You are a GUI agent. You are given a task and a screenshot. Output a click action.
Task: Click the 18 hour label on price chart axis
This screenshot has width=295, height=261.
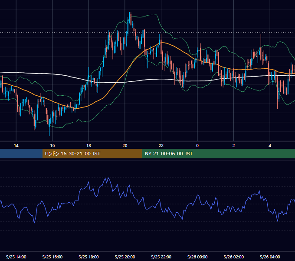tap(88, 146)
